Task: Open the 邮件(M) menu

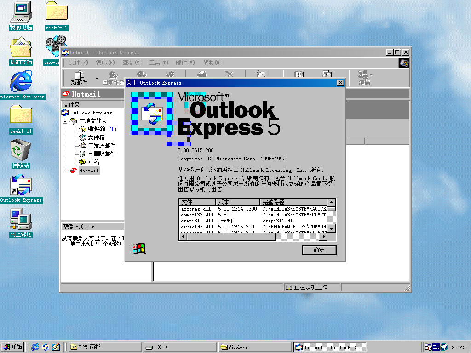Action: (x=185, y=63)
